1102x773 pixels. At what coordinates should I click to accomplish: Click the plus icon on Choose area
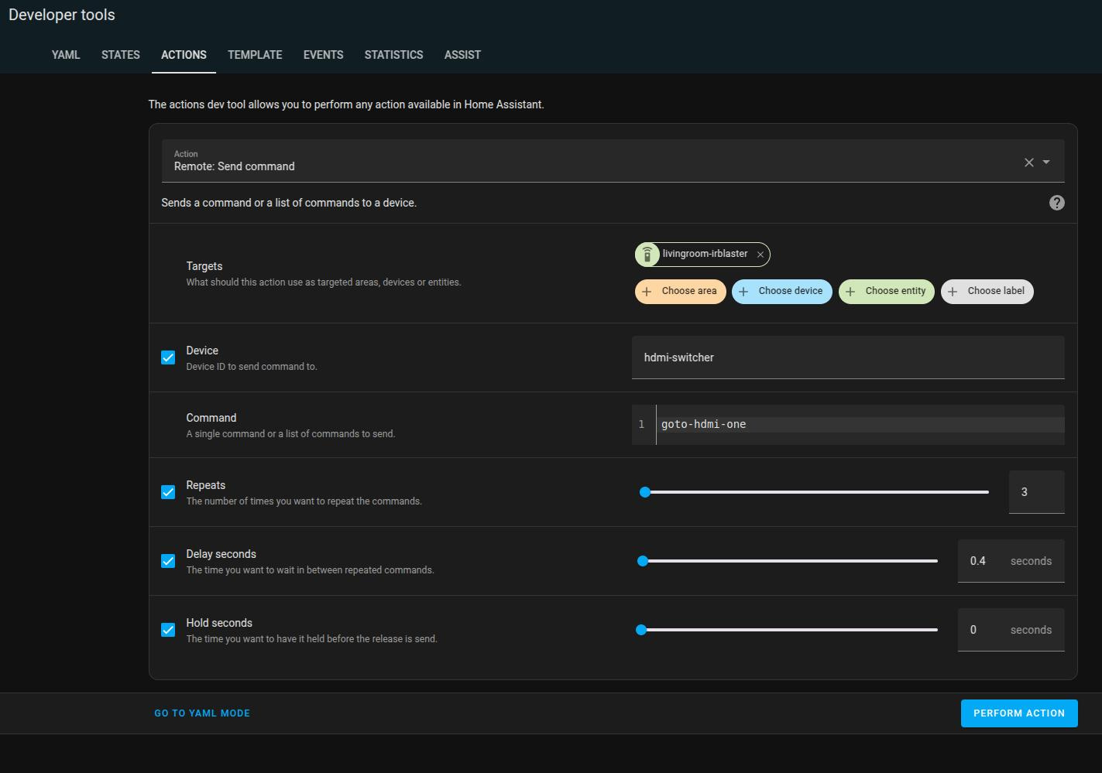pos(647,292)
